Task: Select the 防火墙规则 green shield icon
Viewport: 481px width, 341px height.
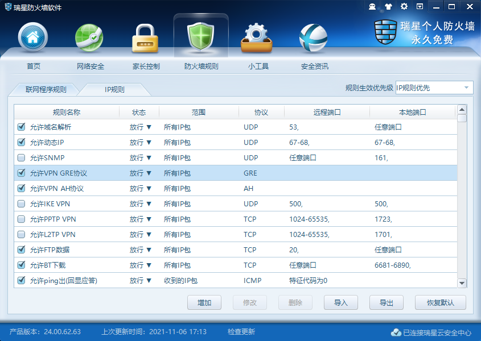Action: coord(200,36)
